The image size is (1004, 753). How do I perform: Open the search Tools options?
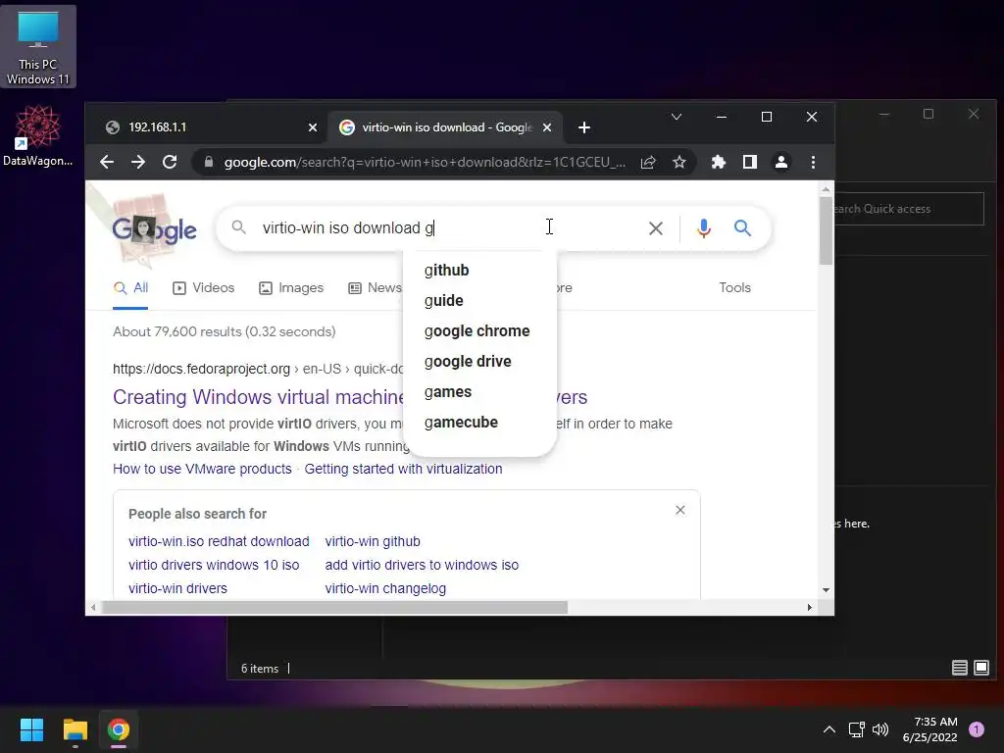pyautogui.click(x=734, y=288)
